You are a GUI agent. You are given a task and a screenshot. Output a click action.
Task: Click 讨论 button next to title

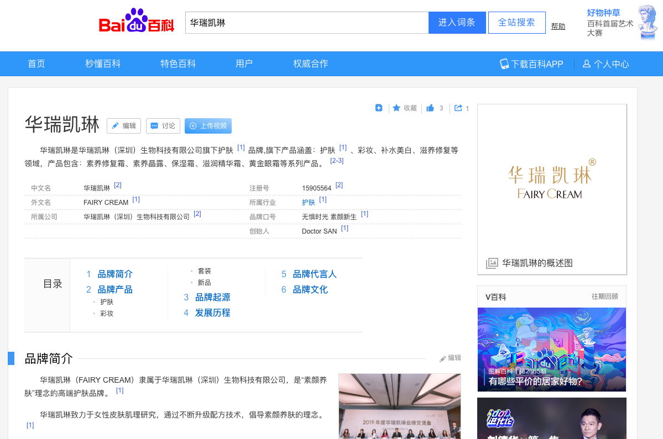pos(163,126)
